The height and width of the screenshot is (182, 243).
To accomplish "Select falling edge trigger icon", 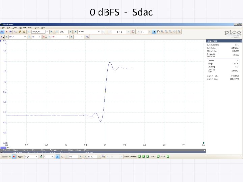I will (61, 157).
